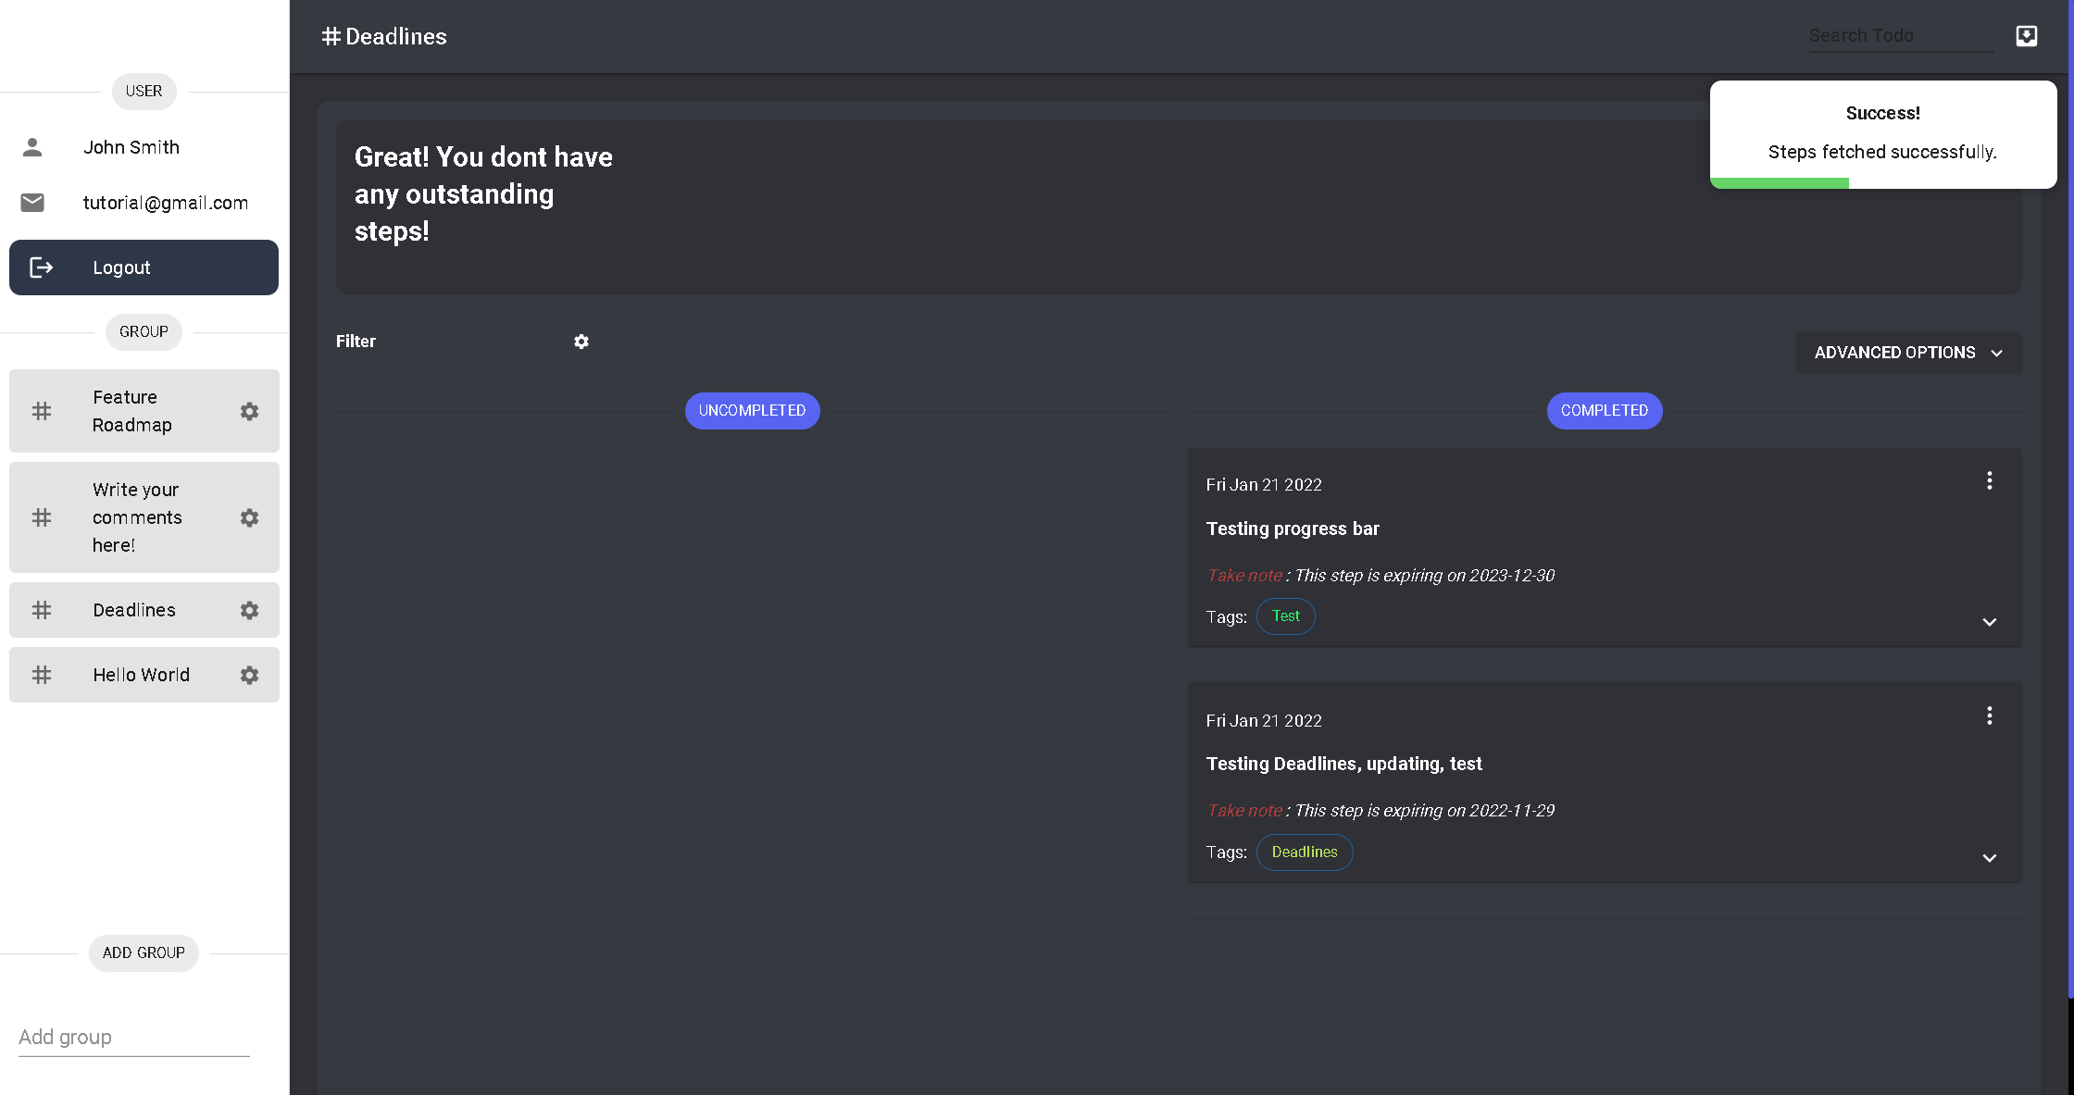Expand the Testing Deadlines, updating, test card chevron
Screen dimensions: 2074x1095
(x=1989, y=858)
